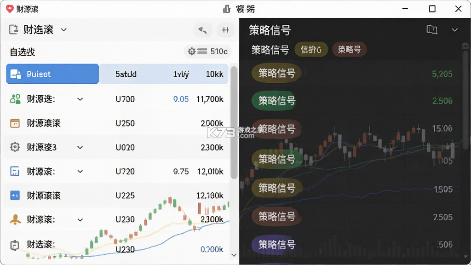The height and width of the screenshot is (265, 471).
Task: Click the document icon beside 财选滚 header
Action: click(14, 29)
